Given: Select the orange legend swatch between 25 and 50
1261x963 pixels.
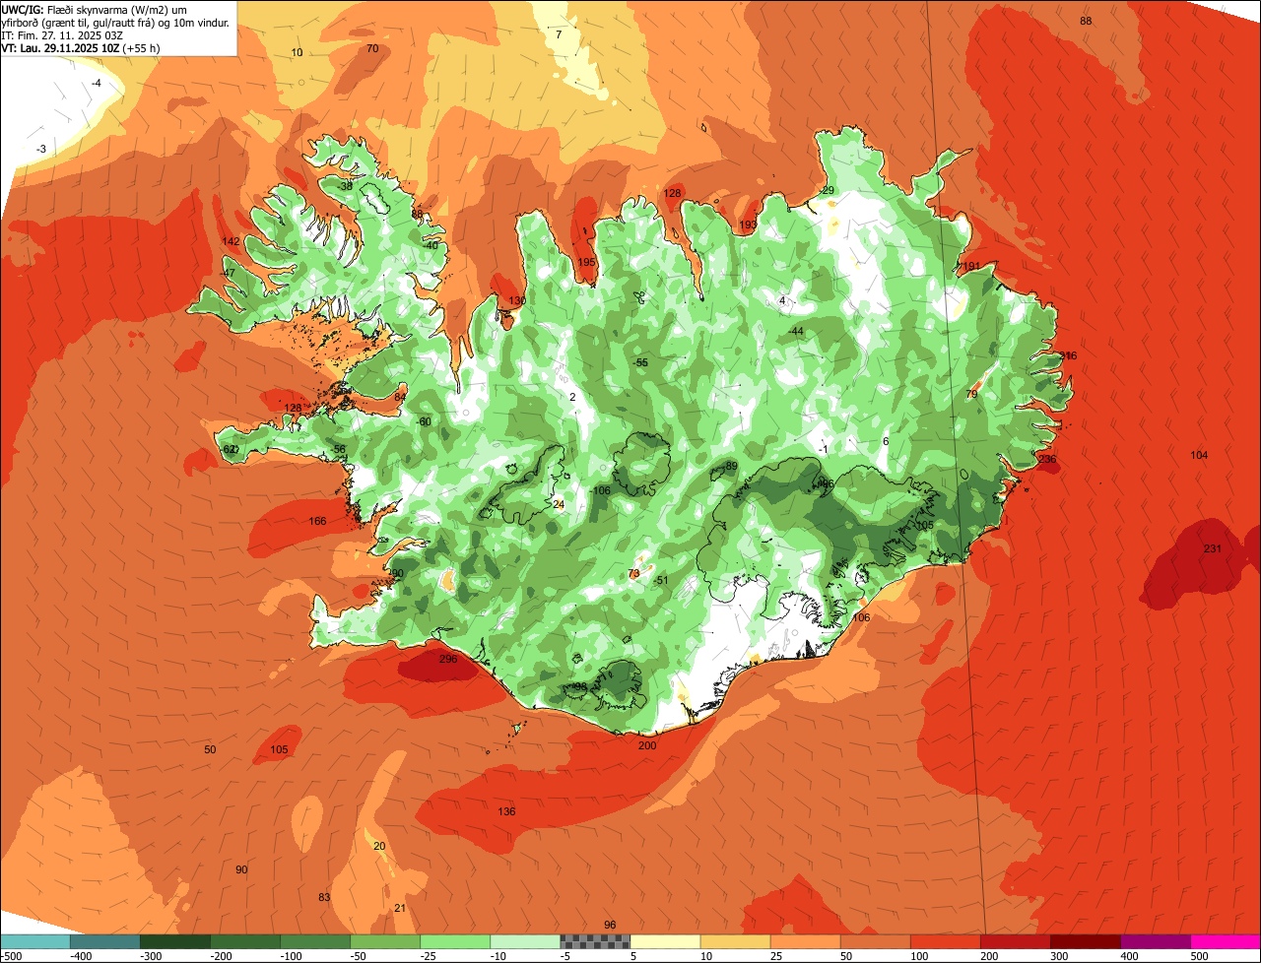Looking at the screenshot, I should (x=805, y=941).
